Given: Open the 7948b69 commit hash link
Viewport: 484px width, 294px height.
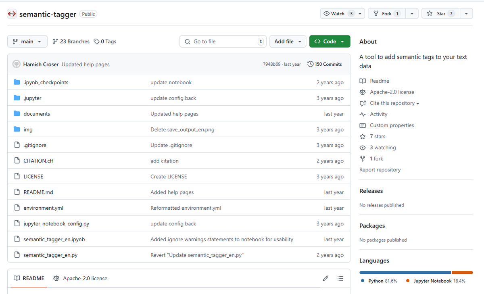Looking at the screenshot, I should coord(271,65).
